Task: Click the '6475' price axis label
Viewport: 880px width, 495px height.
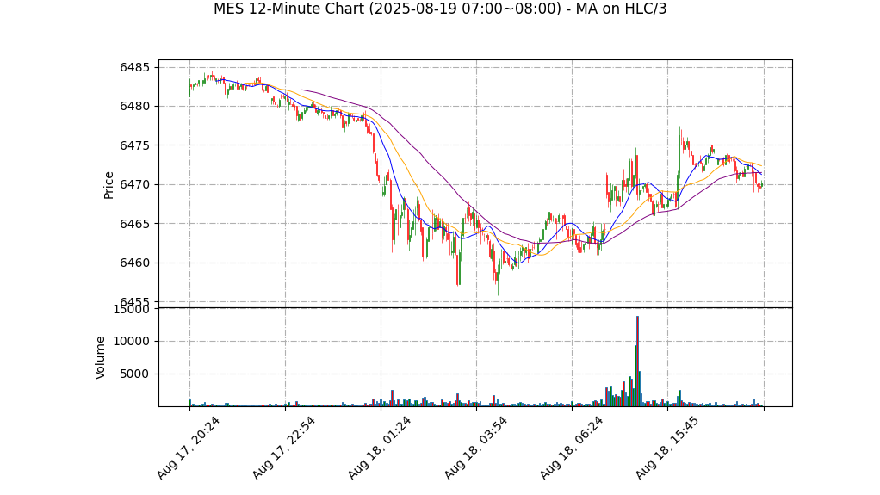Action: 134,146
